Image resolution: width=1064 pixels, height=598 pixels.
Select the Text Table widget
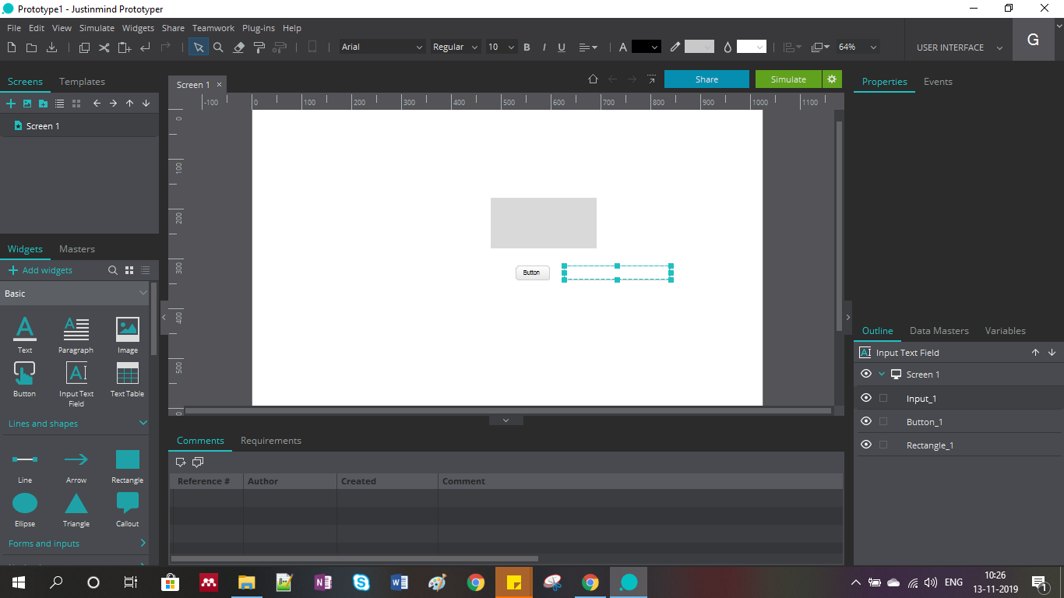(127, 374)
